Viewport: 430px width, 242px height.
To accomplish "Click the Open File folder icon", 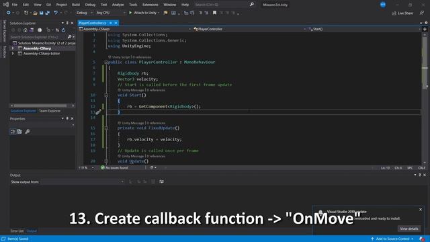I will [x=35, y=13].
